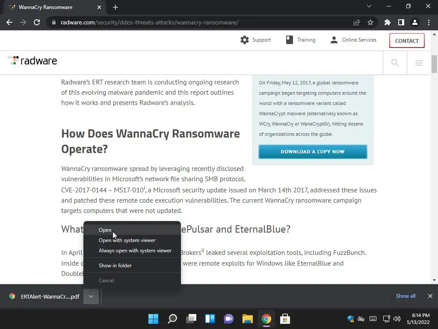Image resolution: width=438 pixels, height=329 pixels.
Task: Open Windows Start menu
Action: 153,319
